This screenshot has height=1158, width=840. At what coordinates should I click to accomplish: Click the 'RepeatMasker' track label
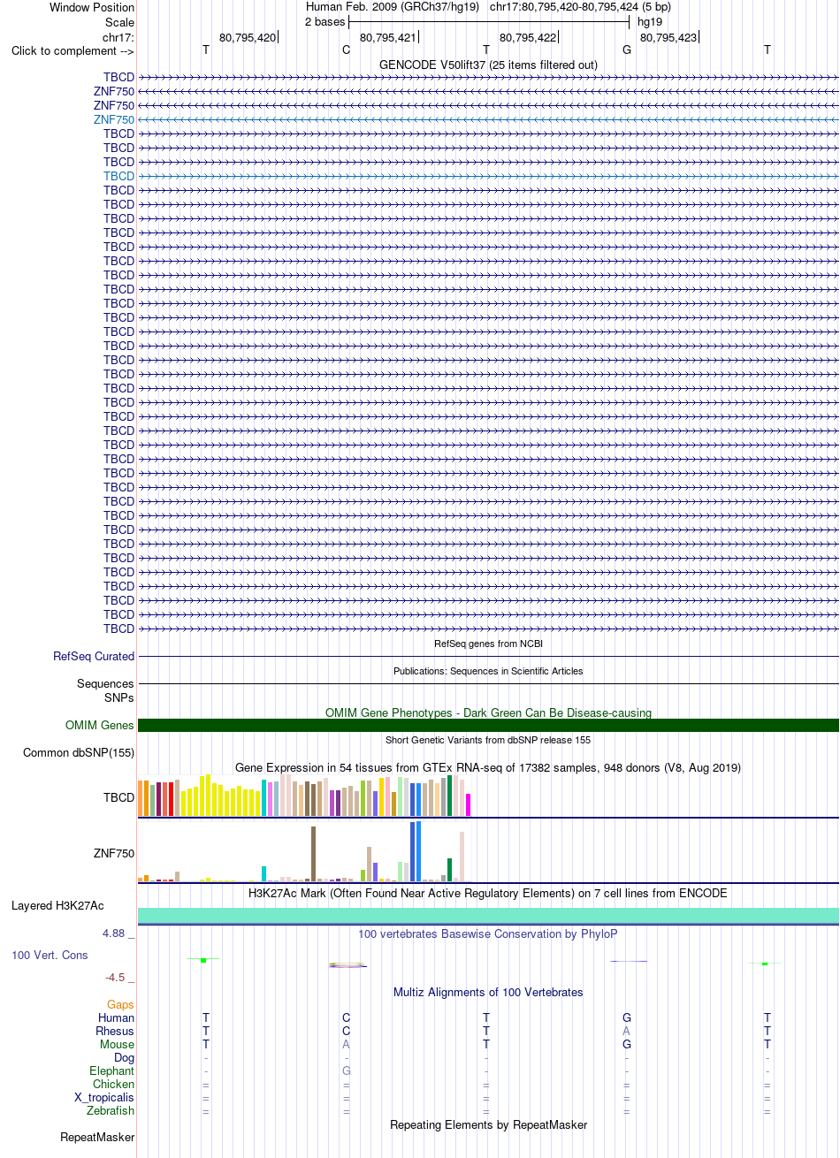point(97,1138)
